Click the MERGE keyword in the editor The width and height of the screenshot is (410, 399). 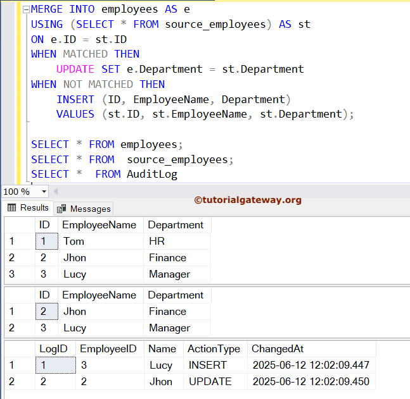(x=47, y=9)
